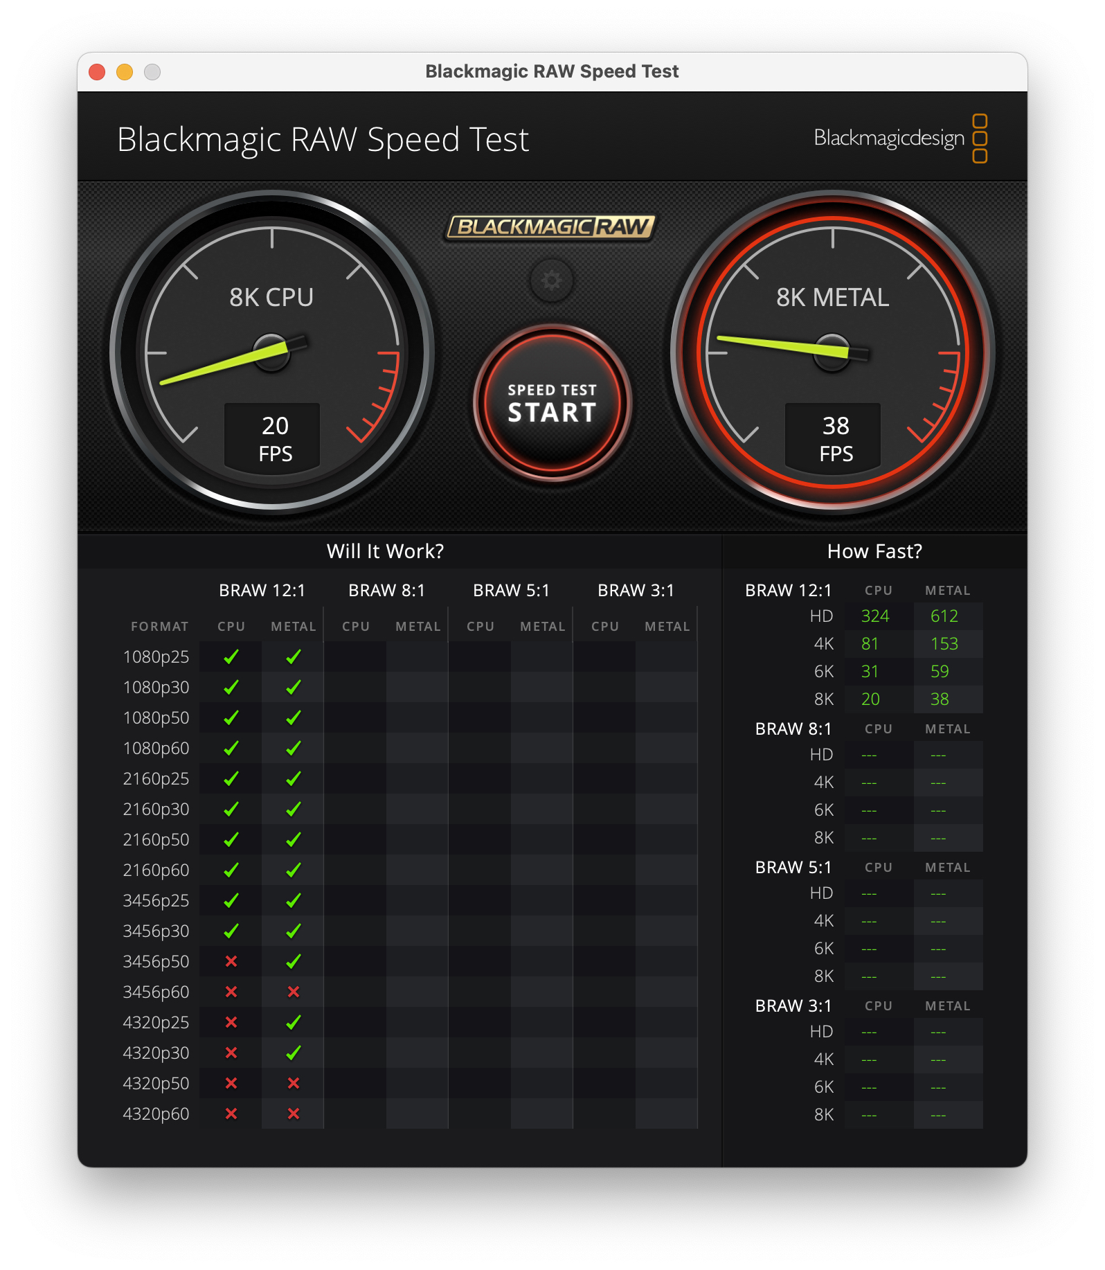Viewport: 1105px width, 1270px height.
Task: Click 6K CPU value '31'
Action: 870,672
